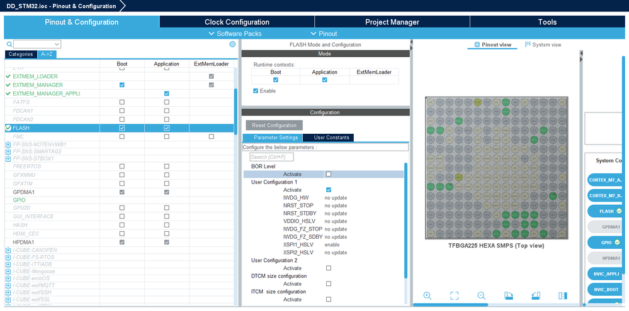Switch to System view

tap(543, 45)
